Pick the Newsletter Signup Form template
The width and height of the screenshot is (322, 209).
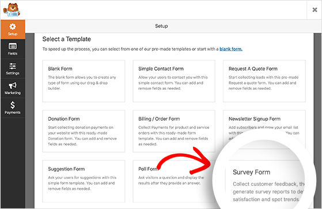[x=264, y=123]
